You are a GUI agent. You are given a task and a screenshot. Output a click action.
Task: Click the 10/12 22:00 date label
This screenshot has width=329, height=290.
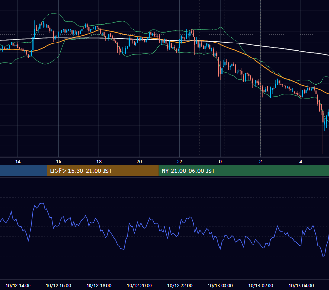(x=179, y=285)
